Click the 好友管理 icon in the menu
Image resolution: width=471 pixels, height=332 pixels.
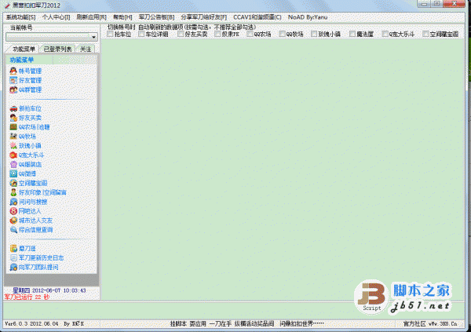13,80
